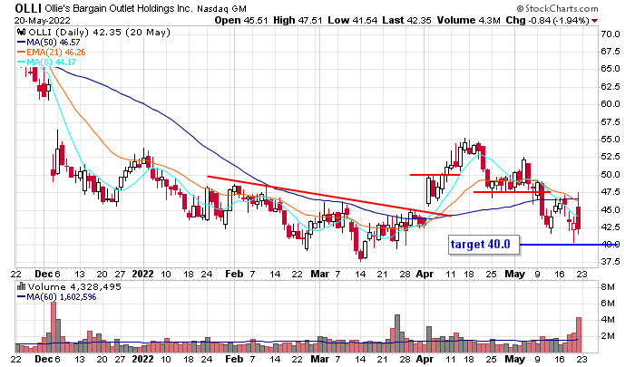Select the Open 45.51 value
This screenshot has width=635, height=367.
click(241, 20)
